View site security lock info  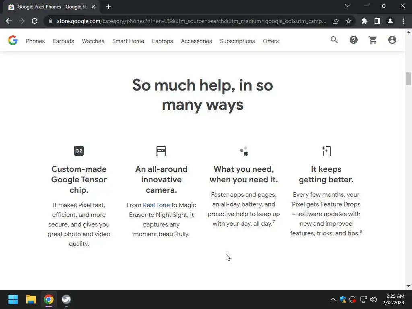point(51,21)
